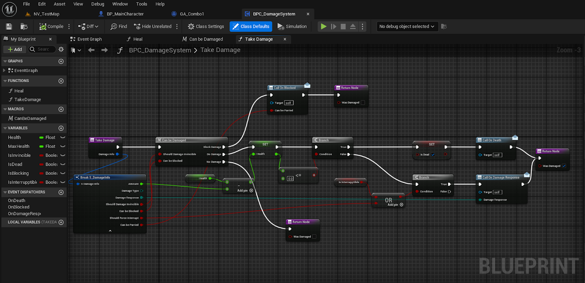585x283 pixels.
Task: Navigate back with the left arrow
Action: point(91,50)
